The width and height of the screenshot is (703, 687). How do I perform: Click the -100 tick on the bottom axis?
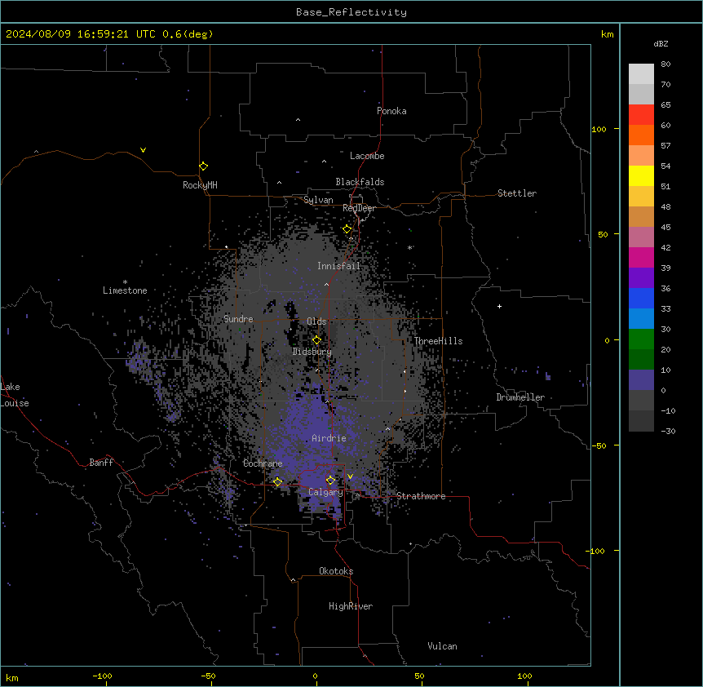coord(102,676)
